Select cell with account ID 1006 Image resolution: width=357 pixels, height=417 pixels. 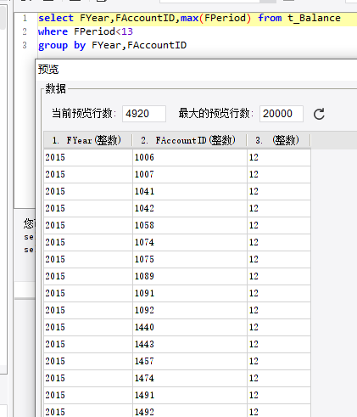tap(190, 157)
